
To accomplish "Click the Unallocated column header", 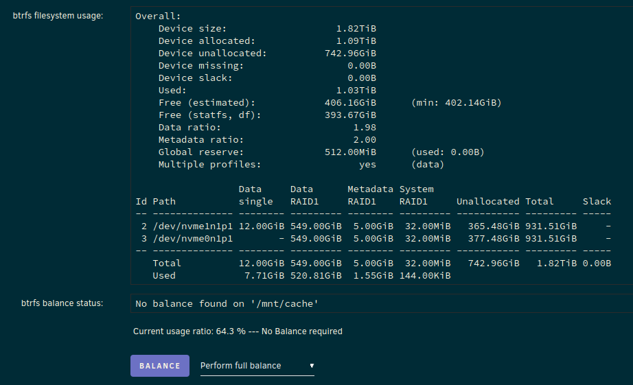I will (x=487, y=201).
